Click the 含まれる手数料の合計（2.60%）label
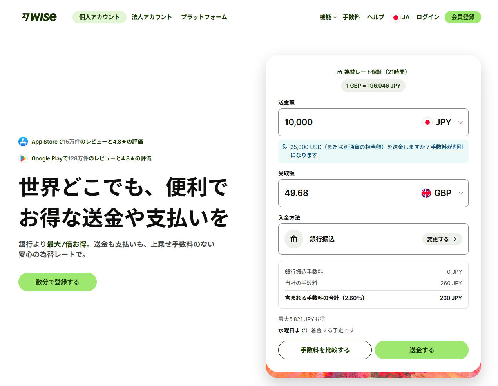The image size is (498, 386). tap(325, 298)
